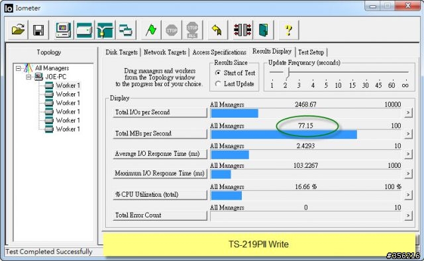Click the empty Total Error Count bar
Viewport: 424px width, 261px height.
[307, 216]
